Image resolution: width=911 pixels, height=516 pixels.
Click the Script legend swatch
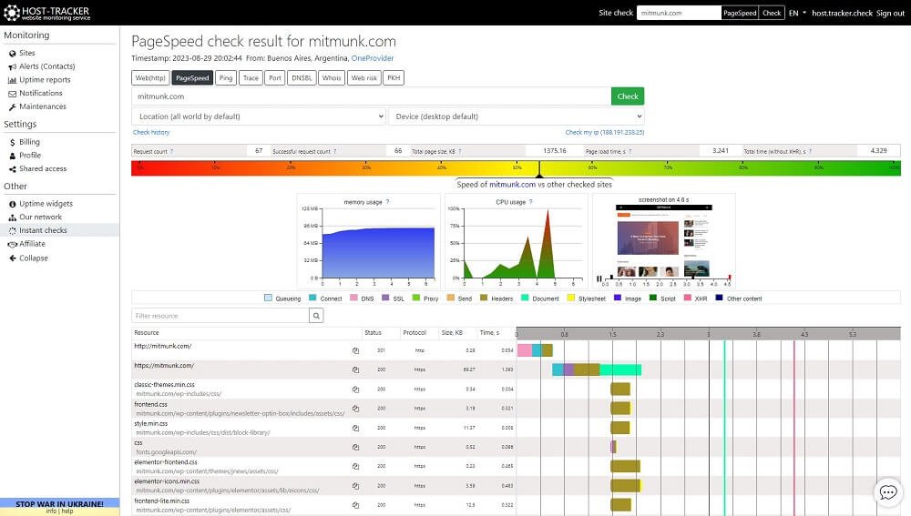click(652, 298)
